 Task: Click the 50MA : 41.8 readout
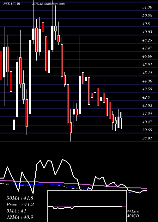click(20, 198)
